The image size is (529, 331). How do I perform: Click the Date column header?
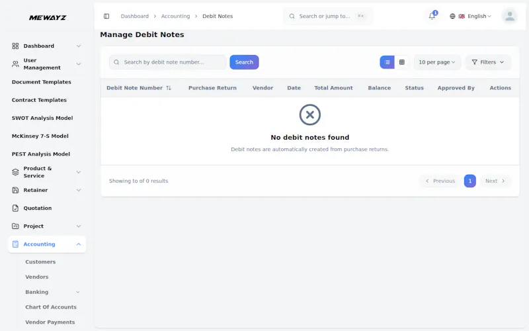tap(294, 88)
